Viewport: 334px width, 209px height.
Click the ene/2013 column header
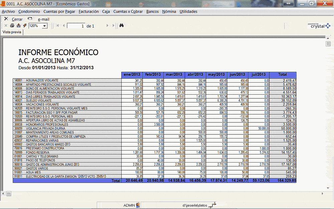tap(132, 75)
